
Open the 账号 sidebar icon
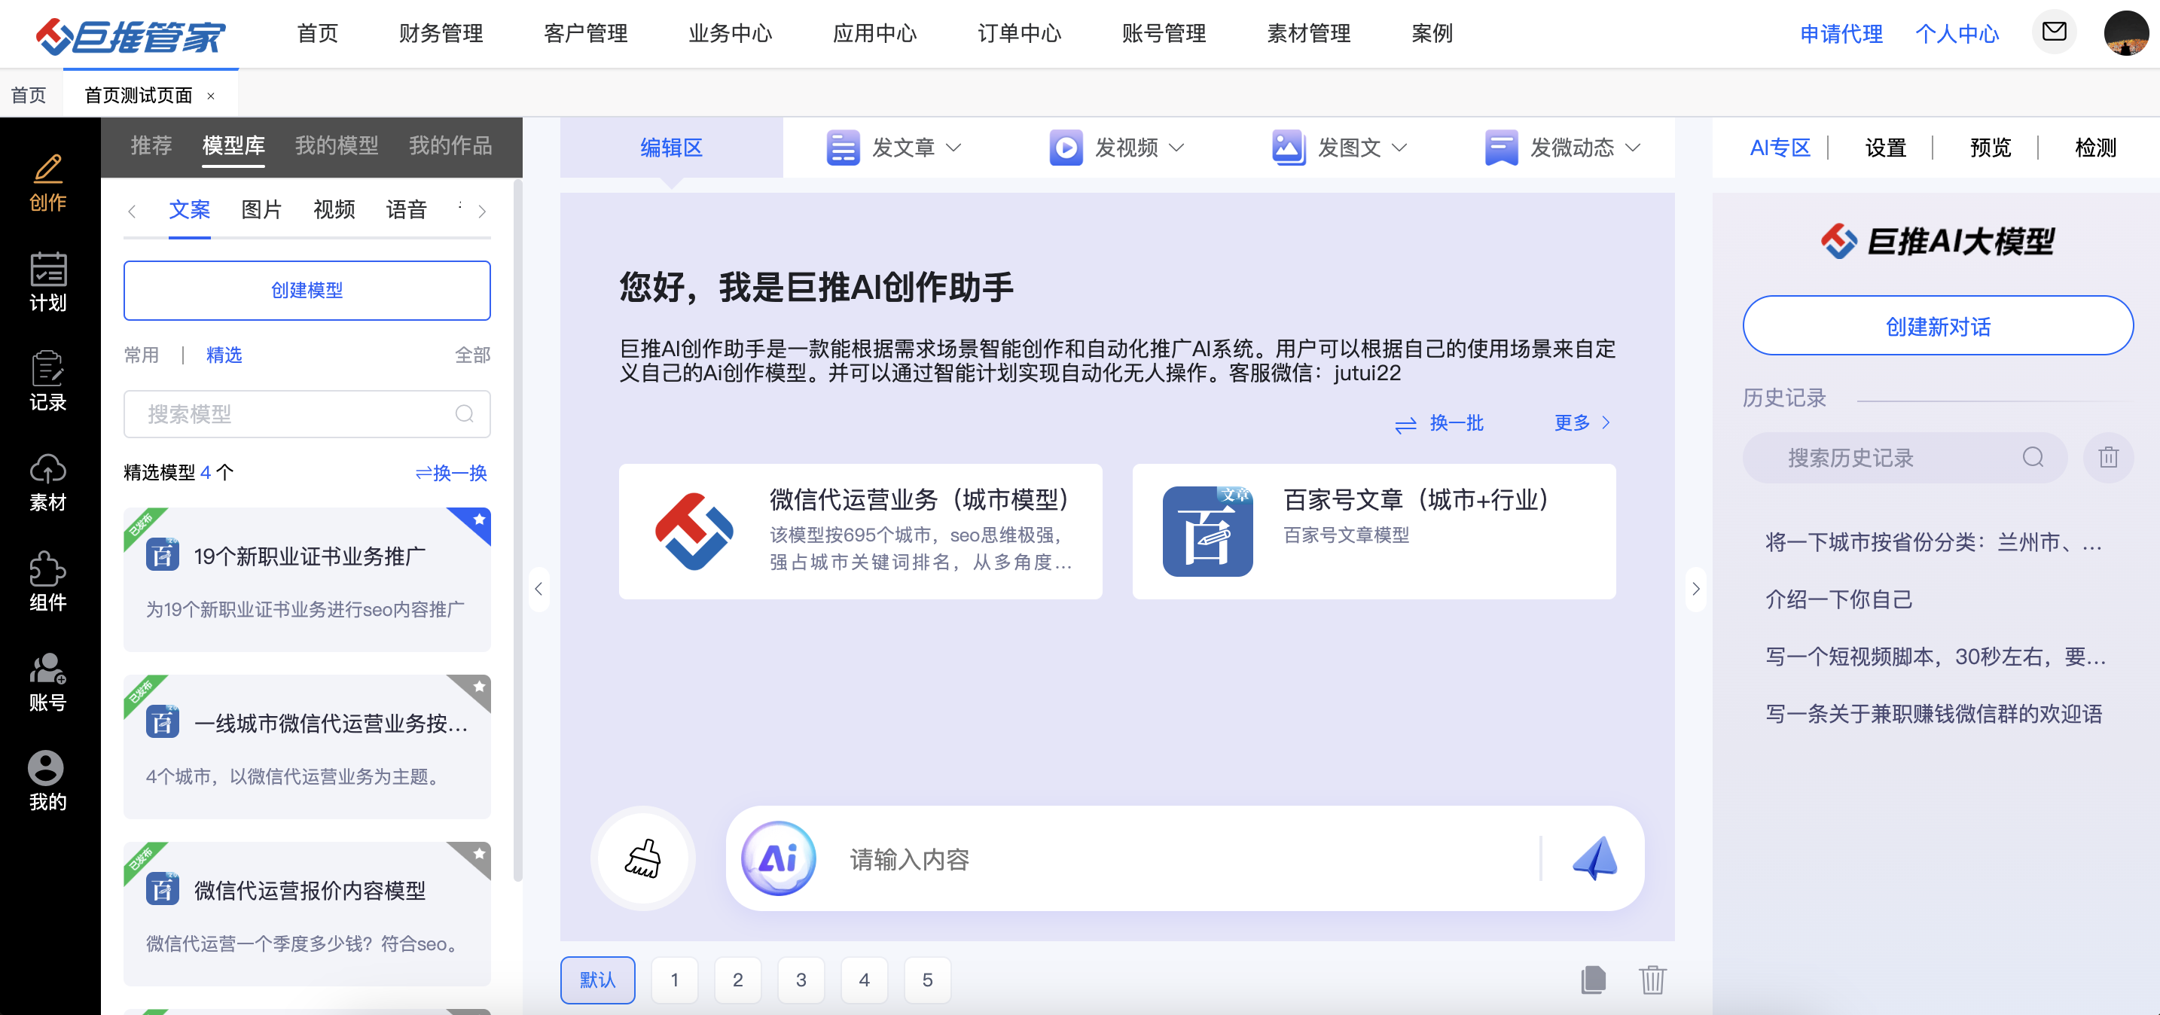click(47, 682)
